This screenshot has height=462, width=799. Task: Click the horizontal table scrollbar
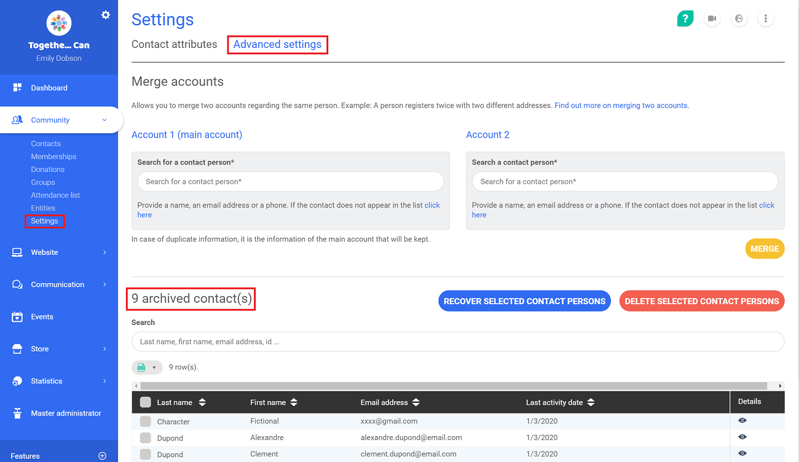[x=454, y=386]
